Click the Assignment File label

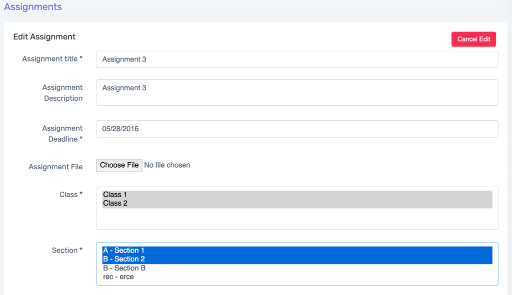point(55,167)
